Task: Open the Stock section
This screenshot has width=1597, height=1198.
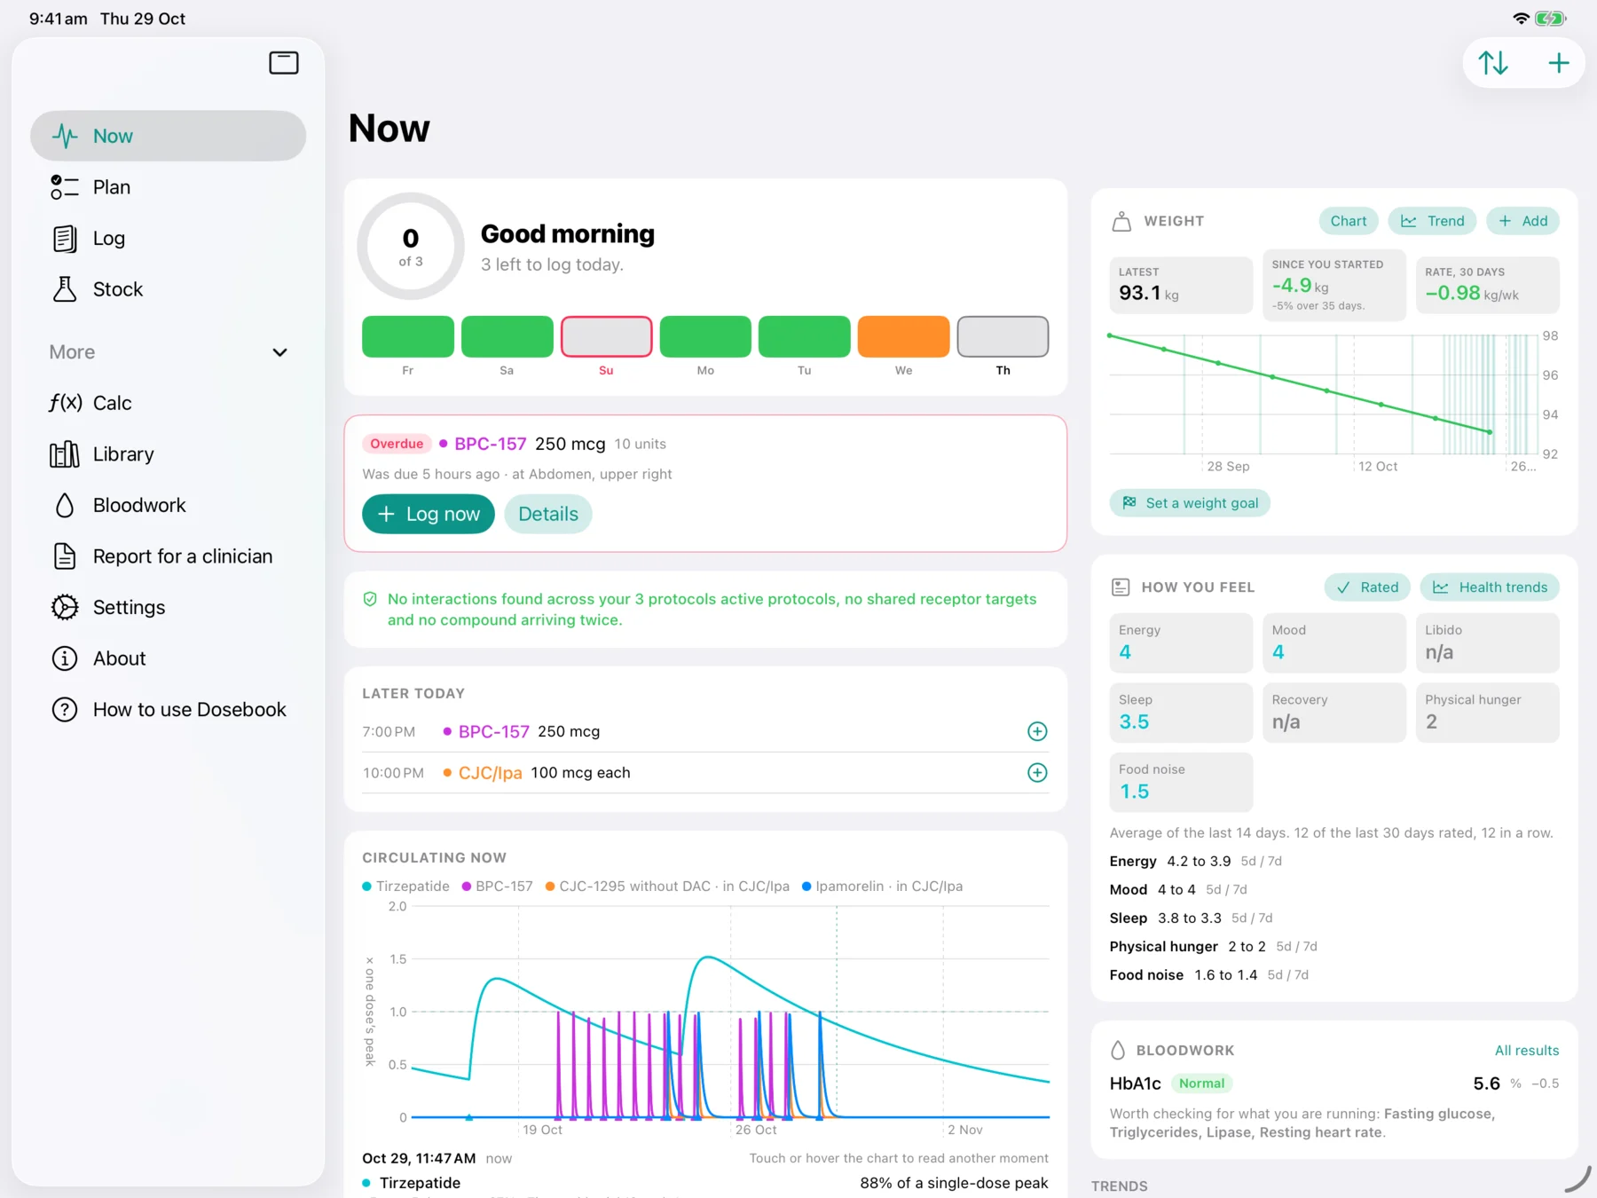Action: click(168, 289)
